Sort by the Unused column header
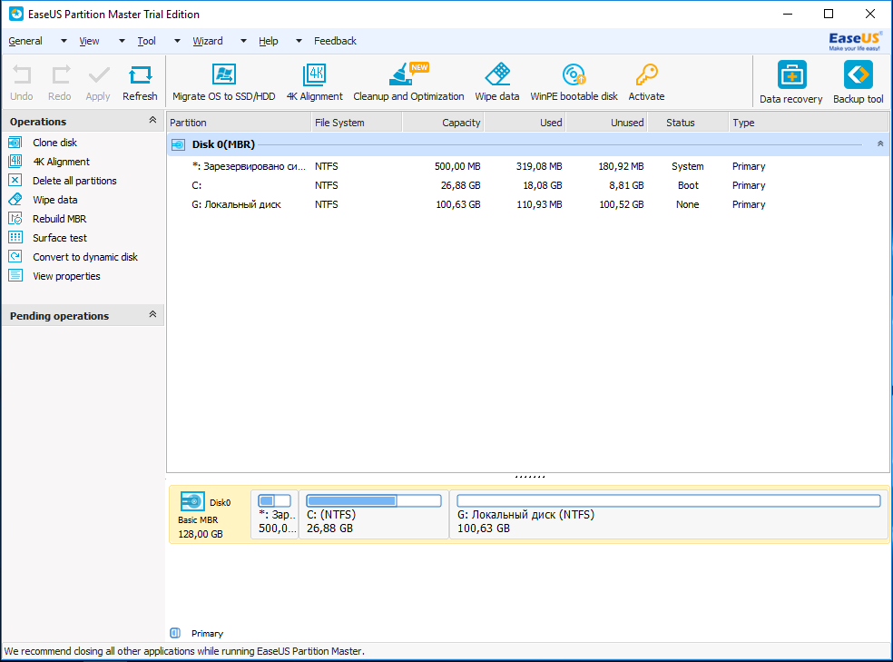 point(606,123)
